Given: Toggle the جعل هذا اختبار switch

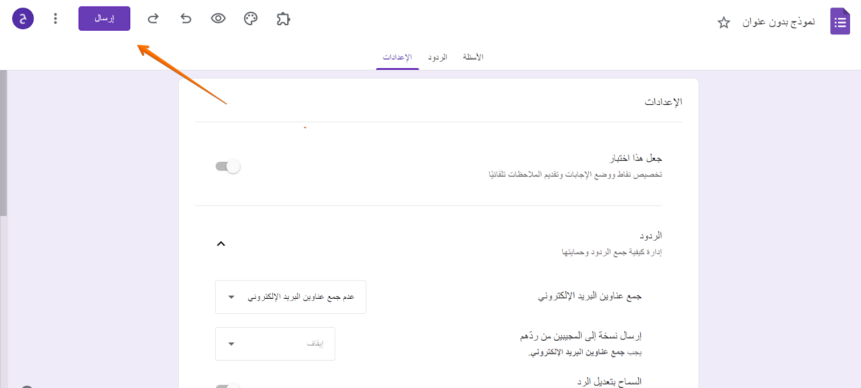Looking at the screenshot, I should [228, 167].
